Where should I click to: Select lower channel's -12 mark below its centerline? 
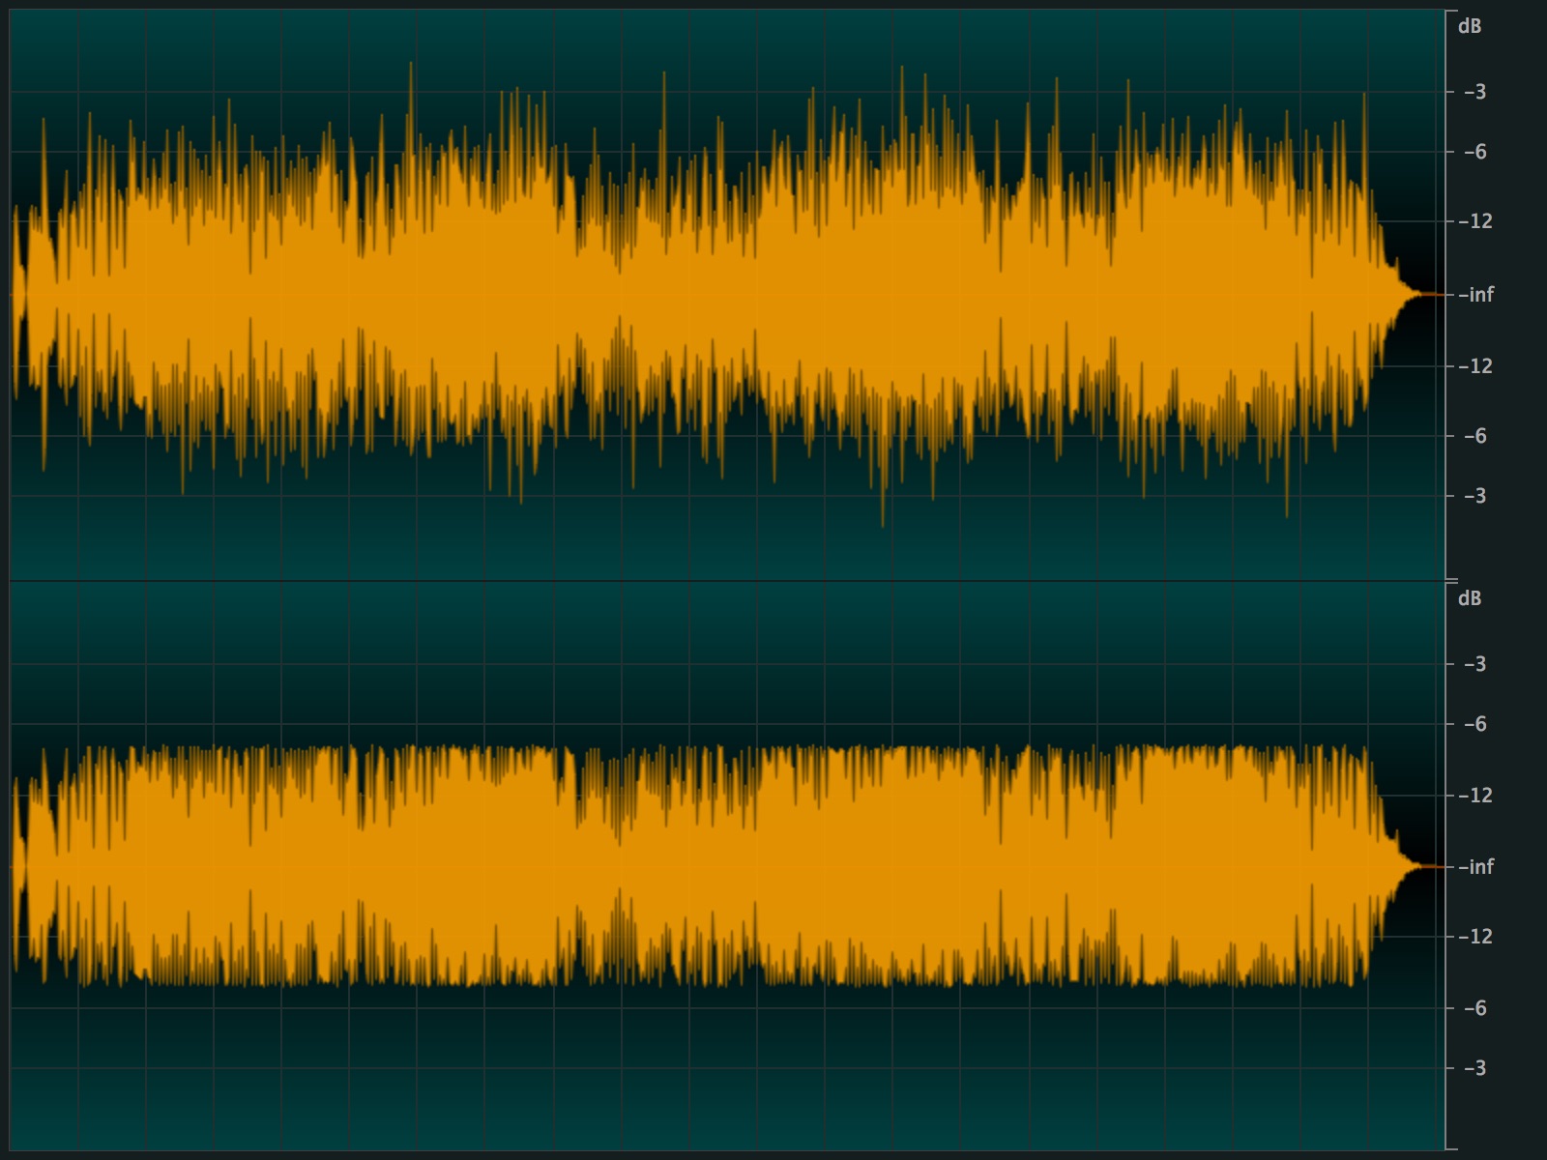tap(1475, 936)
